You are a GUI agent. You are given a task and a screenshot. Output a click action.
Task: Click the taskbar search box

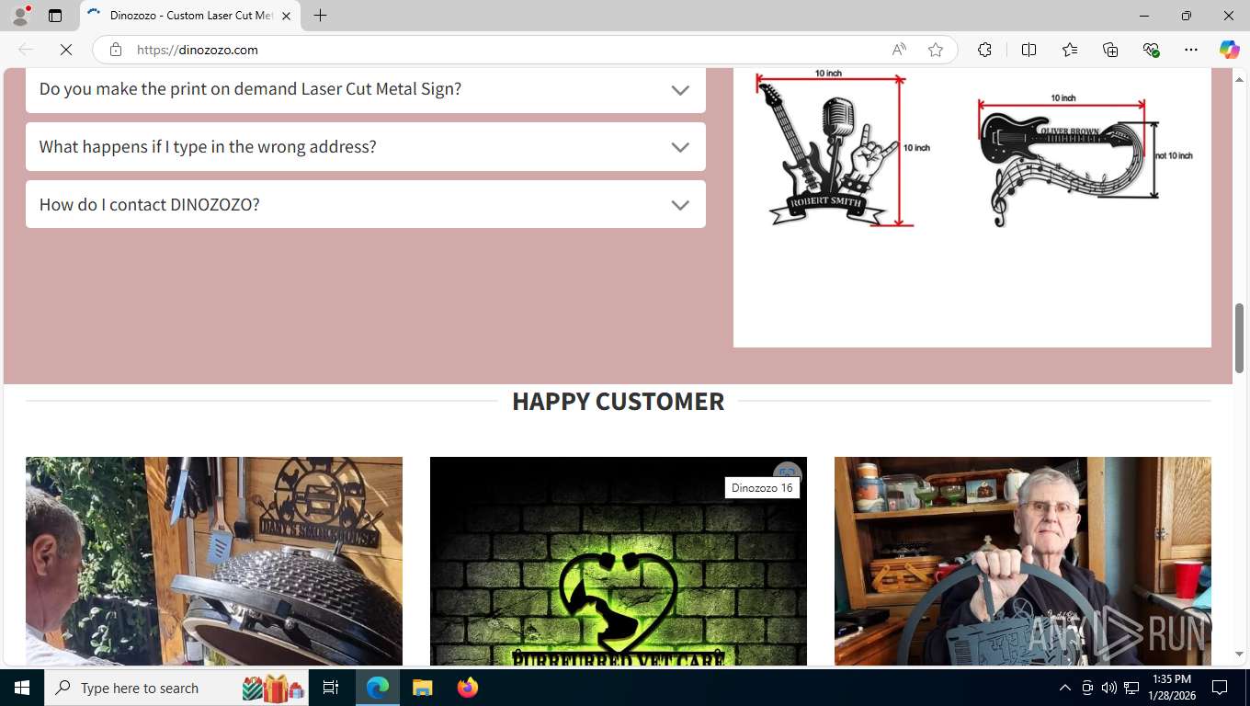coord(177,688)
